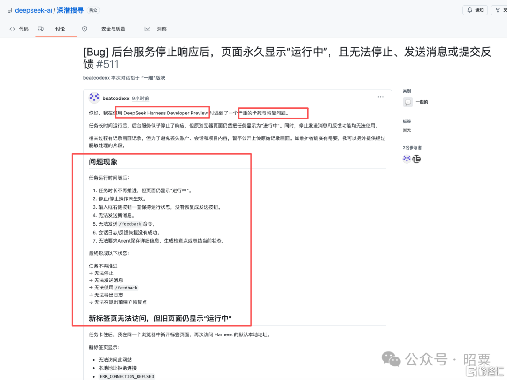Click the insights graph icon
Viewport: 507px width, 380px height.
click(147, 29)
